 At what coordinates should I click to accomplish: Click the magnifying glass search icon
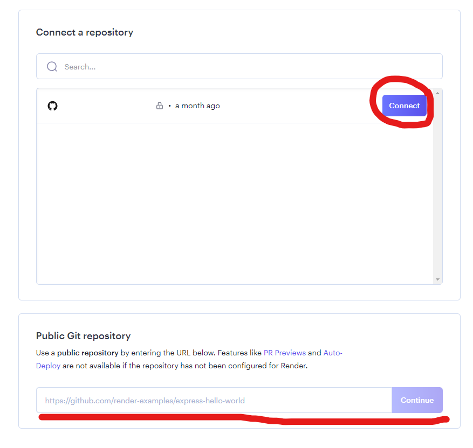pos(52,67)
